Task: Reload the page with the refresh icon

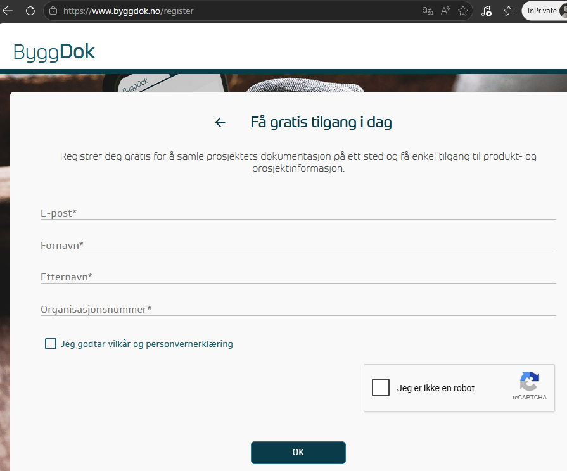Action: click(30, 11)
